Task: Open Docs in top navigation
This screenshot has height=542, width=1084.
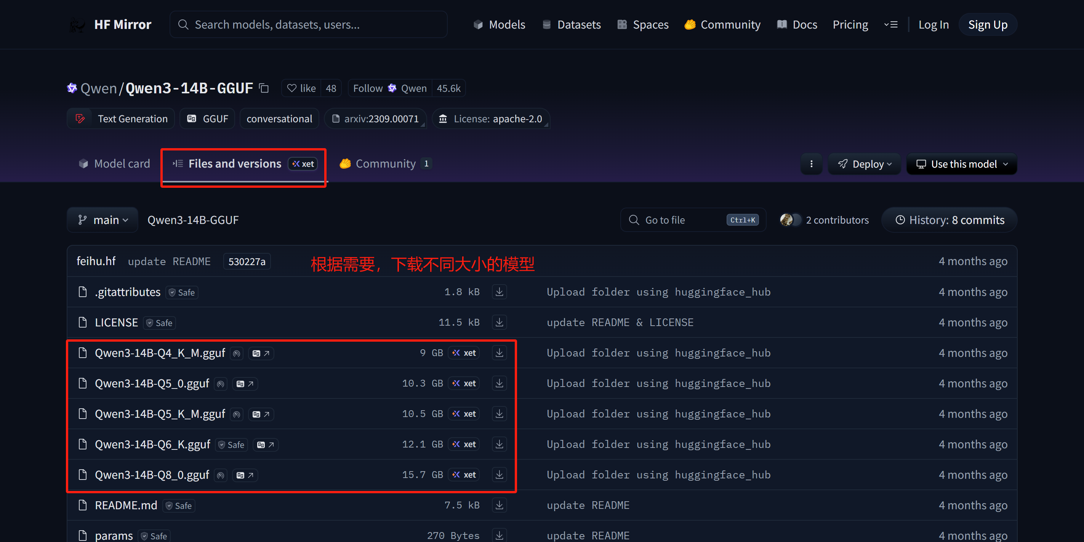Action: [797, 25]
